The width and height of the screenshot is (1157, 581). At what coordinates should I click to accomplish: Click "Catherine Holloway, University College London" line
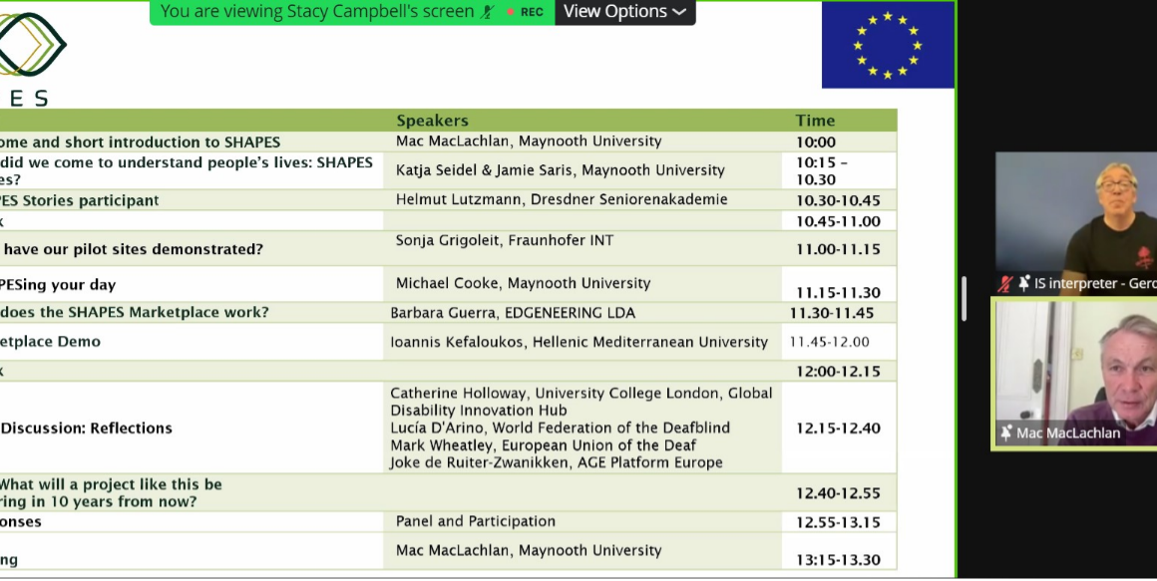point(581,393)
